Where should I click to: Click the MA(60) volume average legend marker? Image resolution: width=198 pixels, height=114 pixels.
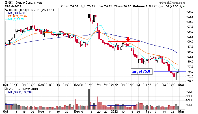coord(7,92)
